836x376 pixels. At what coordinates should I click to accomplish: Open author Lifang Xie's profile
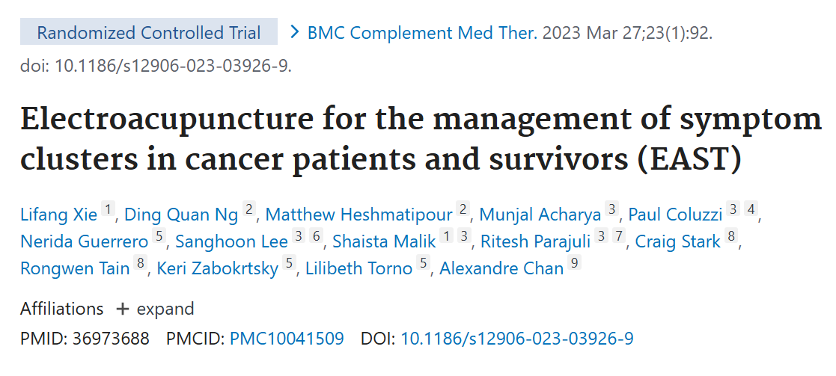(x=58, y=215)
